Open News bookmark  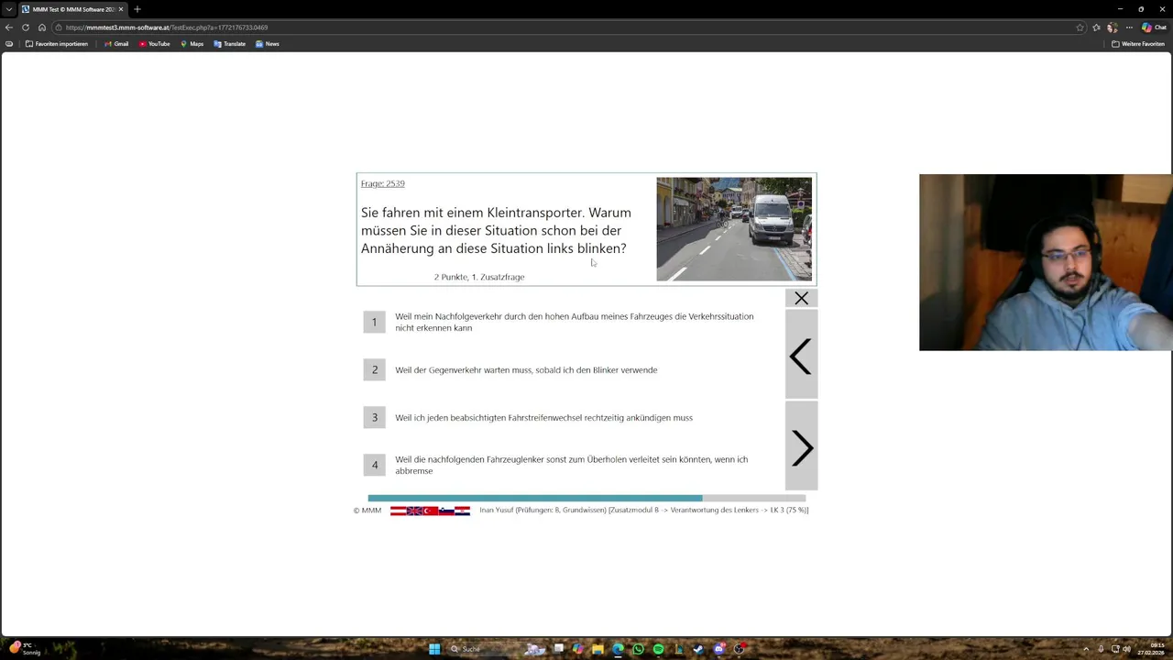(268, 44)
